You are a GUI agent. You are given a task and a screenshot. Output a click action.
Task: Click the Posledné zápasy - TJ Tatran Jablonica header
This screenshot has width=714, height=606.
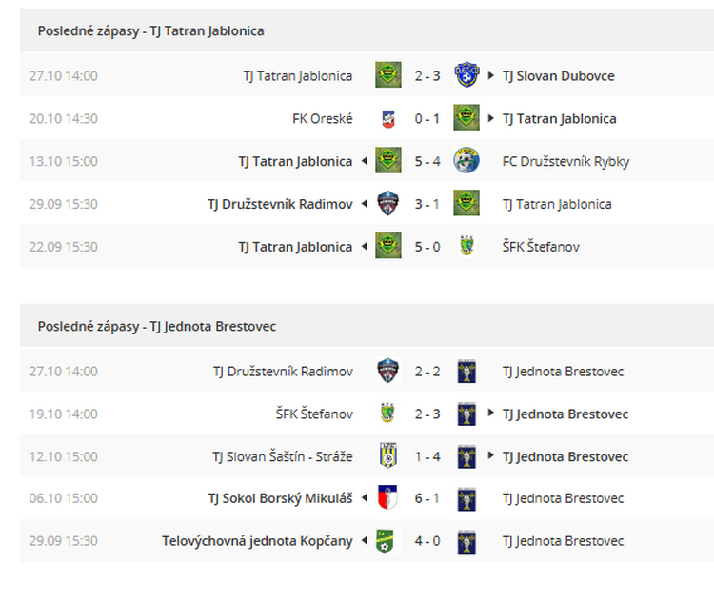(x=150, y=31)
